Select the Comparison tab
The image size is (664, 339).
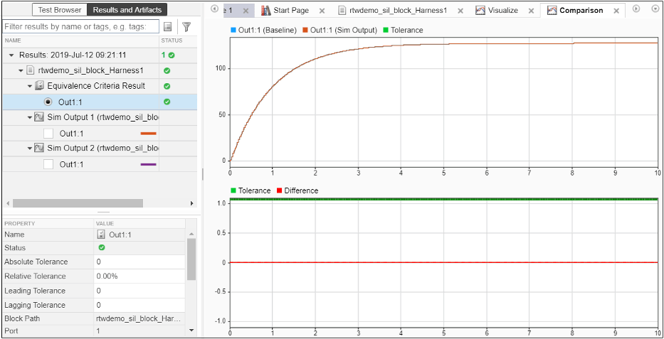[x=581, y=10]
